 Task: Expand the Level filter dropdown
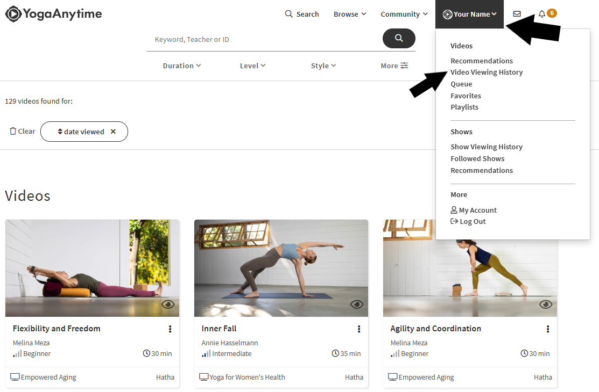pyautogui.click(x=252, y=66)
